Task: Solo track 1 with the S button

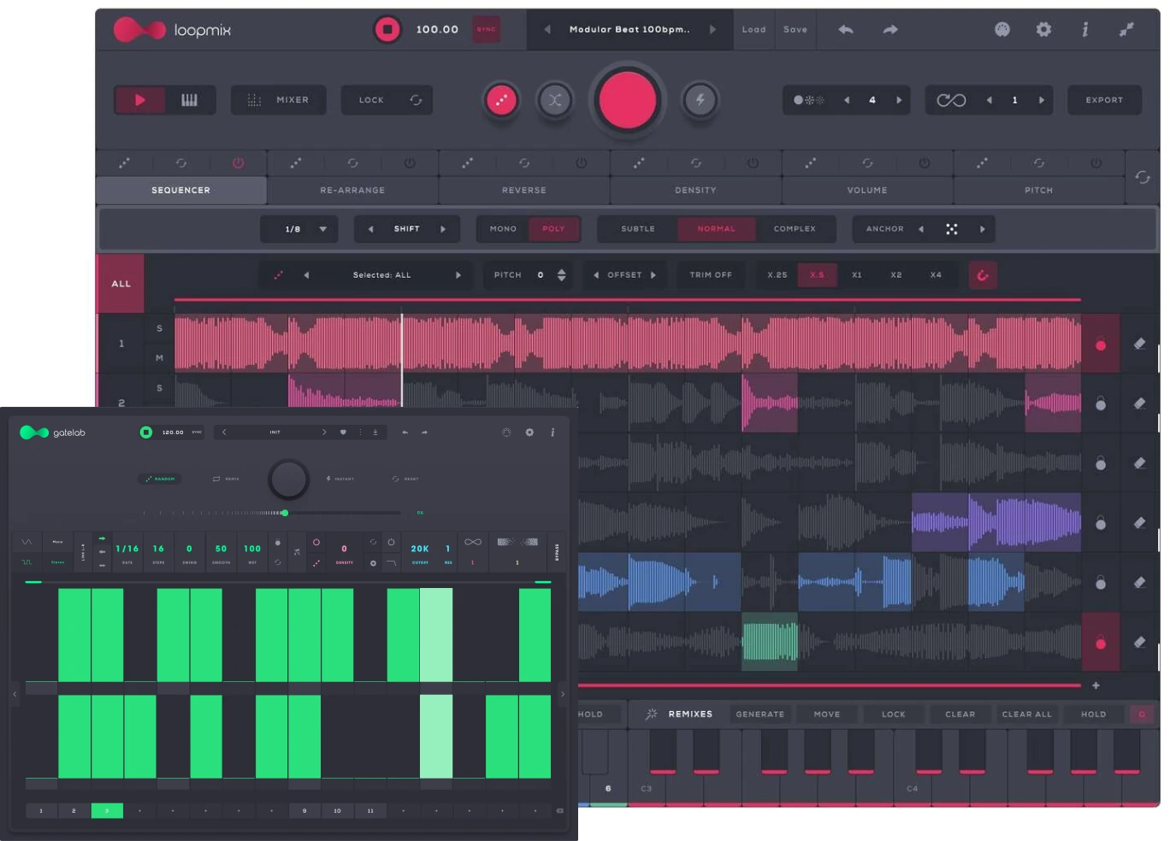Action: pos(159,328)
